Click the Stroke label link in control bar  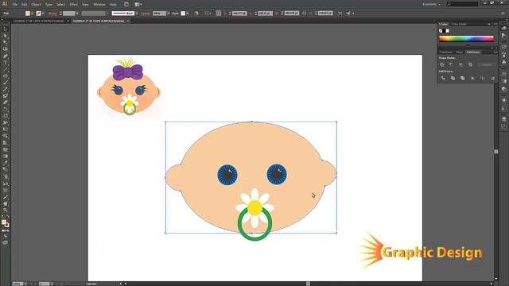pos(52,14)
